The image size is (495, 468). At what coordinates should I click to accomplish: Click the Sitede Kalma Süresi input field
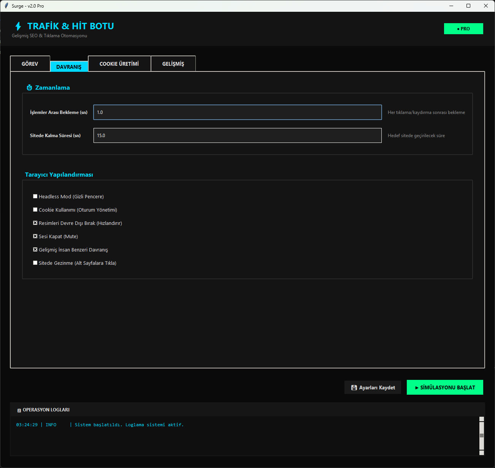click(x=237, y=136)
